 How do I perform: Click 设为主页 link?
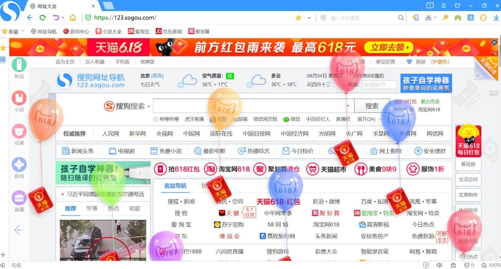tap(65, 62)
